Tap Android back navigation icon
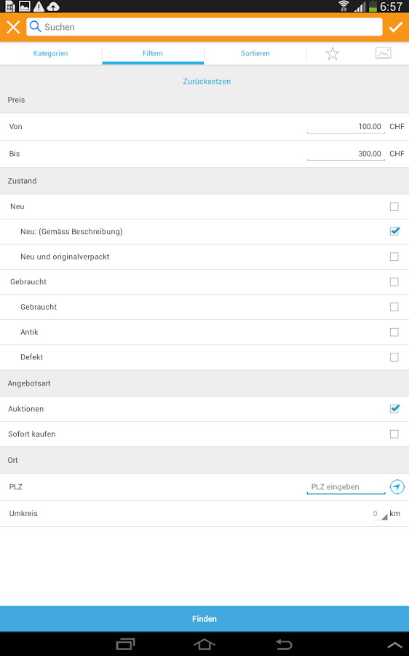This screenshot has width=409, height=656. click(x=284, y=644)
